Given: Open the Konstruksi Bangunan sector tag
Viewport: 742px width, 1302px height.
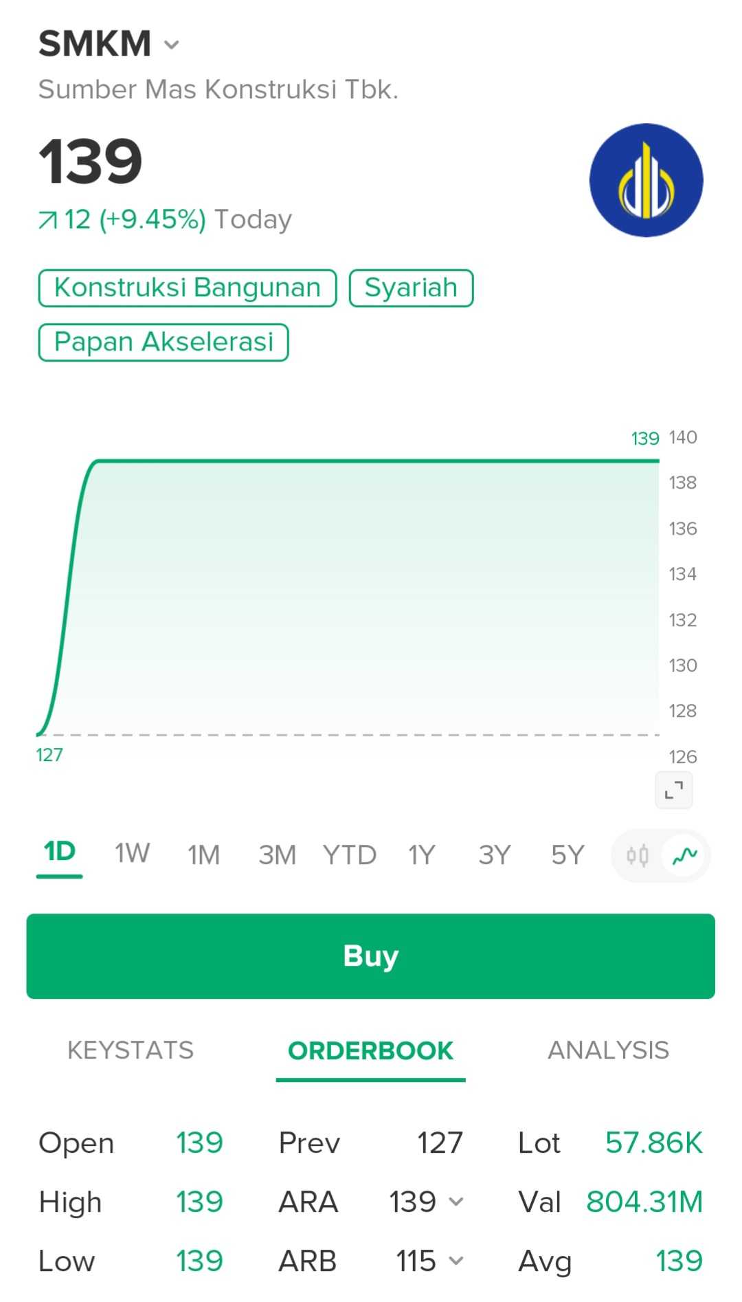Looking at the screenshot, I should (188, 287).
